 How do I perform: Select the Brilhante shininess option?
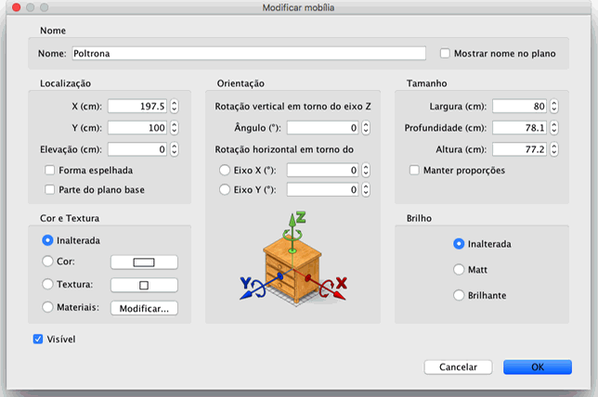click(x=459, y=295)
